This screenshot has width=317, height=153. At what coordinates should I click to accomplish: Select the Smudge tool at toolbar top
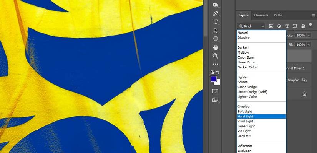[x=216, y=5]
